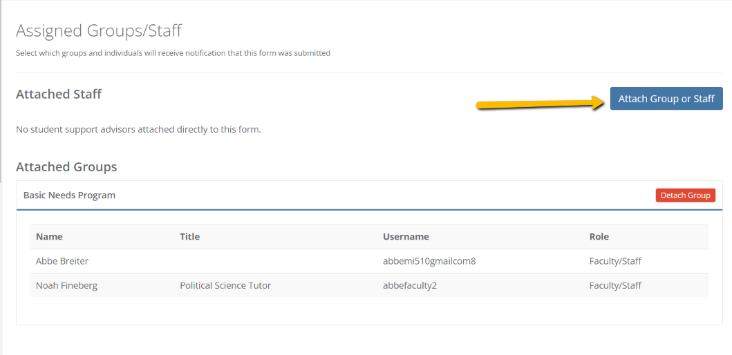The height and width of the screenshot is (355, 732).
Task: Click the notification description text under heading
Action: (x=173, y=53)
